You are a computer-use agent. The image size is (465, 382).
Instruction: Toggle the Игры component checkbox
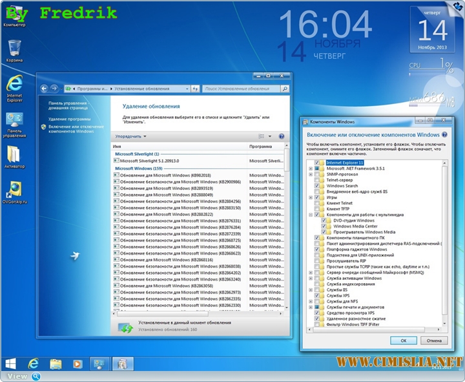[x=316, y=197]
